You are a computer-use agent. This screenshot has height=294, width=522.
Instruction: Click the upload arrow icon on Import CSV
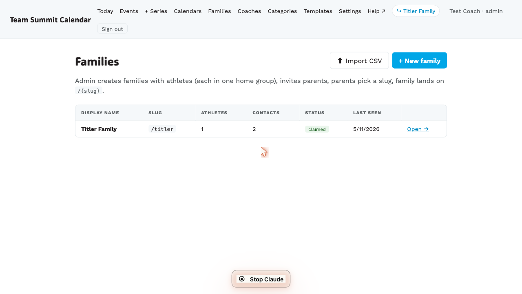coord(340,61)
